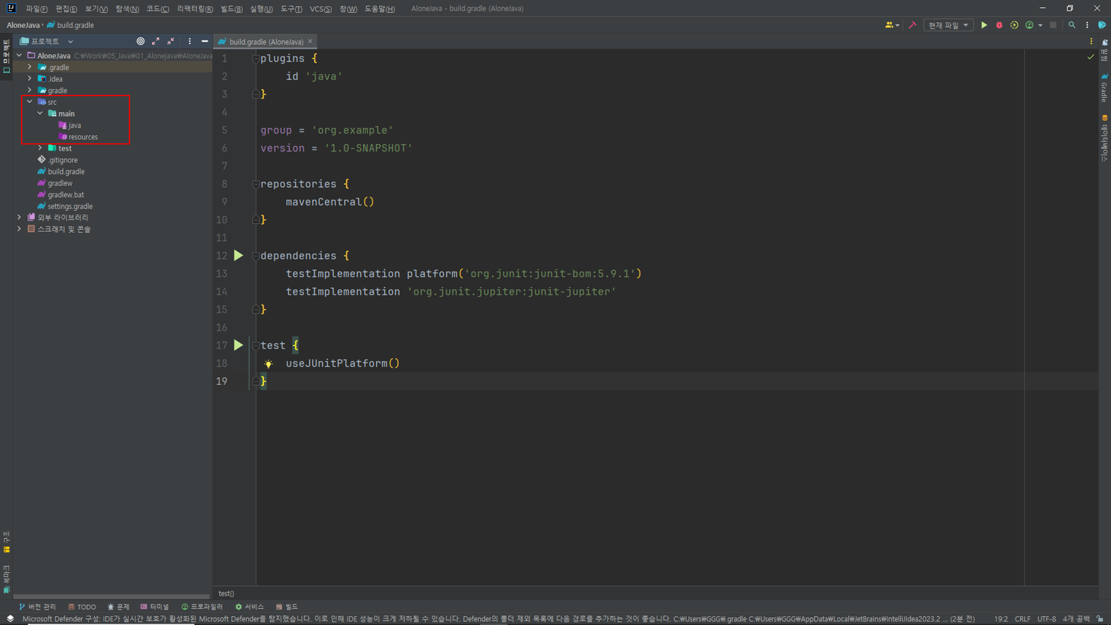The width and height of the screenshot is (1111, 625).
Task: Run the dependencies gutter arrow on line 12
Action: pyautogui.click(x=238, y=256)
